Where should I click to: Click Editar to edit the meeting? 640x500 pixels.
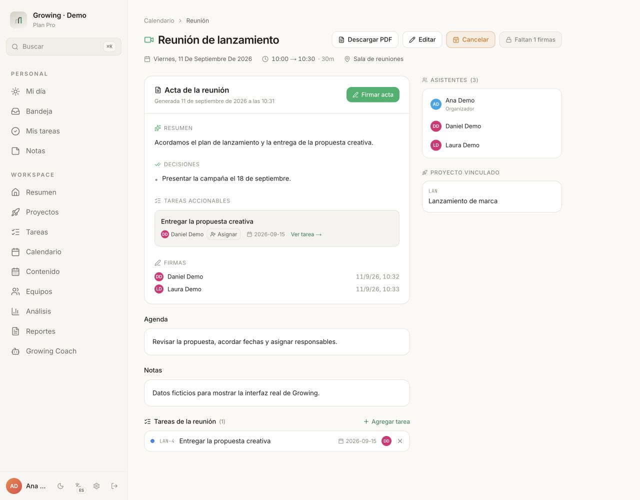(422, 39)
